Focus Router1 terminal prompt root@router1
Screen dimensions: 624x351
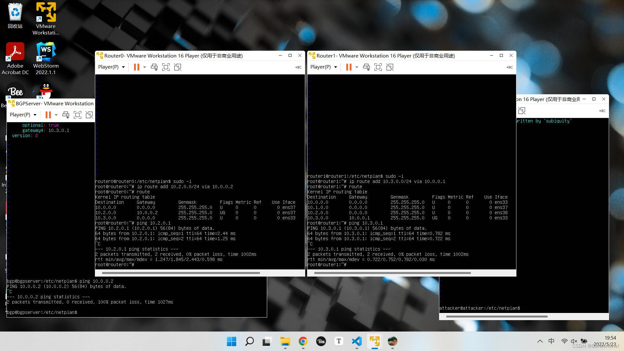pyautogui.click(x=327, y=265)
